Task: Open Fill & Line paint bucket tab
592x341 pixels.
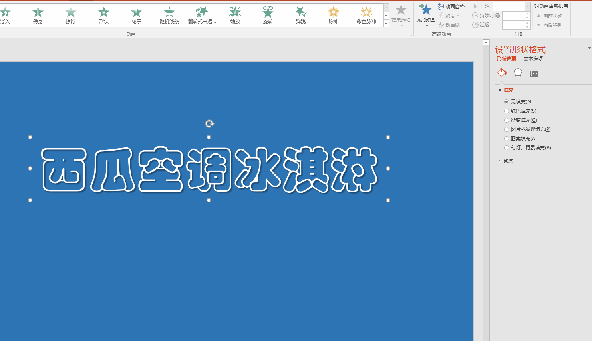Action: click(502, 73)
